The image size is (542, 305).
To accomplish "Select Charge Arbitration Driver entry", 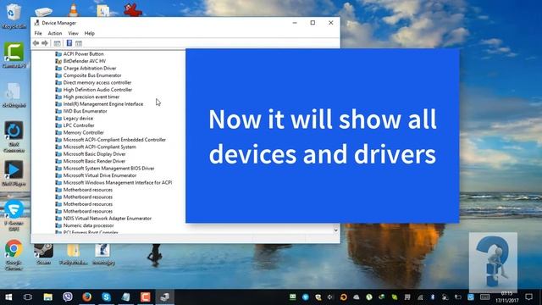I will [90, 68].
